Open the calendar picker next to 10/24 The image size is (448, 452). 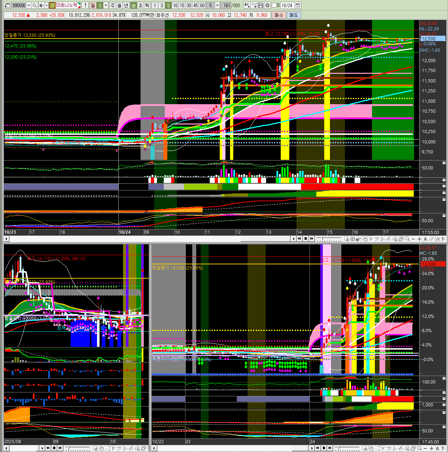click(298, 5)
